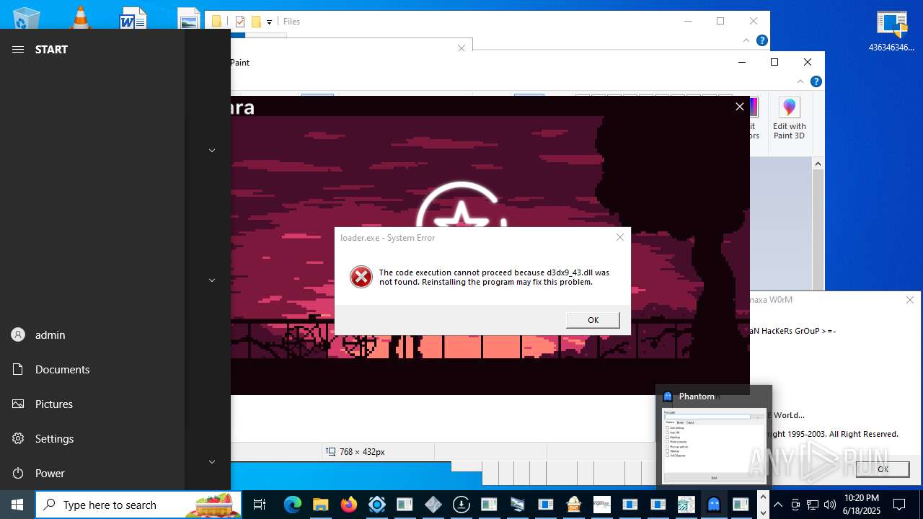The width and height of the screenshot is (923, 519).
Task: Launch Firefox from the taskbar
Action: pyautogui.click(x=348, y=505)
